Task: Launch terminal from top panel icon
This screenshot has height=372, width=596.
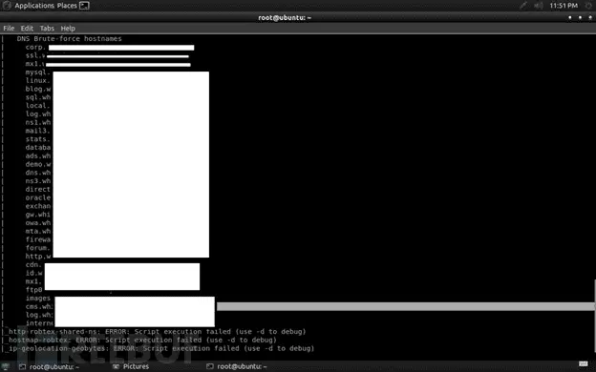Action: [x=84, y=6]
